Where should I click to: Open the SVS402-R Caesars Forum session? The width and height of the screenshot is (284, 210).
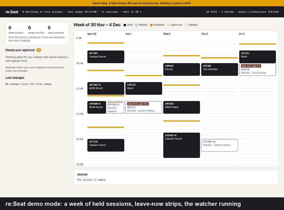[182, 145]
